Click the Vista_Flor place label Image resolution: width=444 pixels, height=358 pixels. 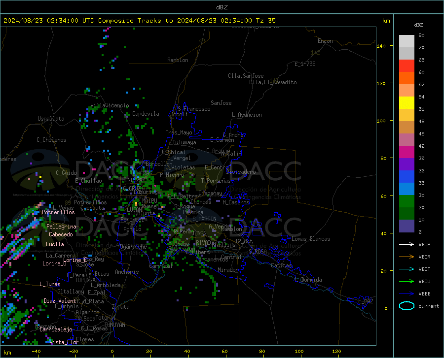64,342
